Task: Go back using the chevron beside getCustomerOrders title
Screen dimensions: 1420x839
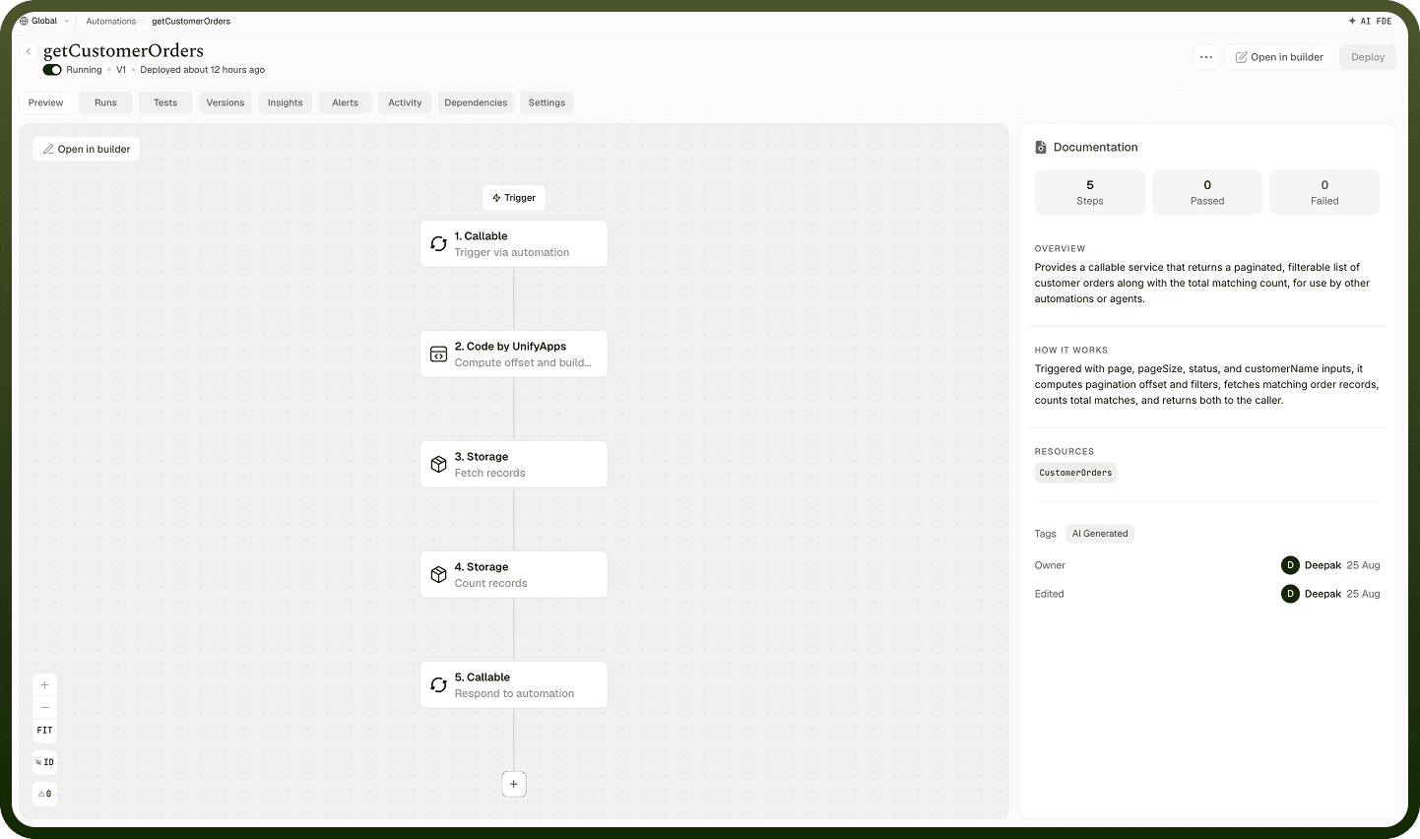Action: click(x=29, y=51)
